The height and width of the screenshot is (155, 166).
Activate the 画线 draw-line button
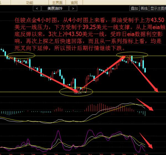(144, 8)
